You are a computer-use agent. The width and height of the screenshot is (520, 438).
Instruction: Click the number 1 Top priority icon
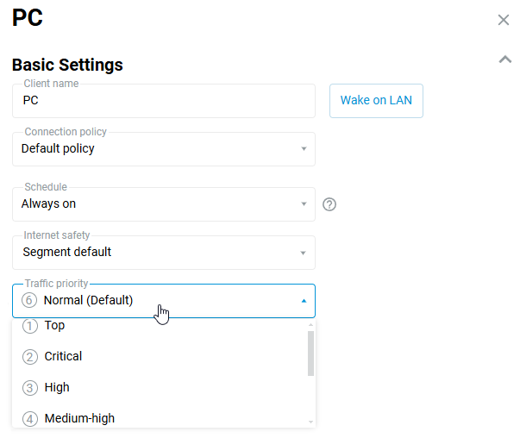point(31,326)
